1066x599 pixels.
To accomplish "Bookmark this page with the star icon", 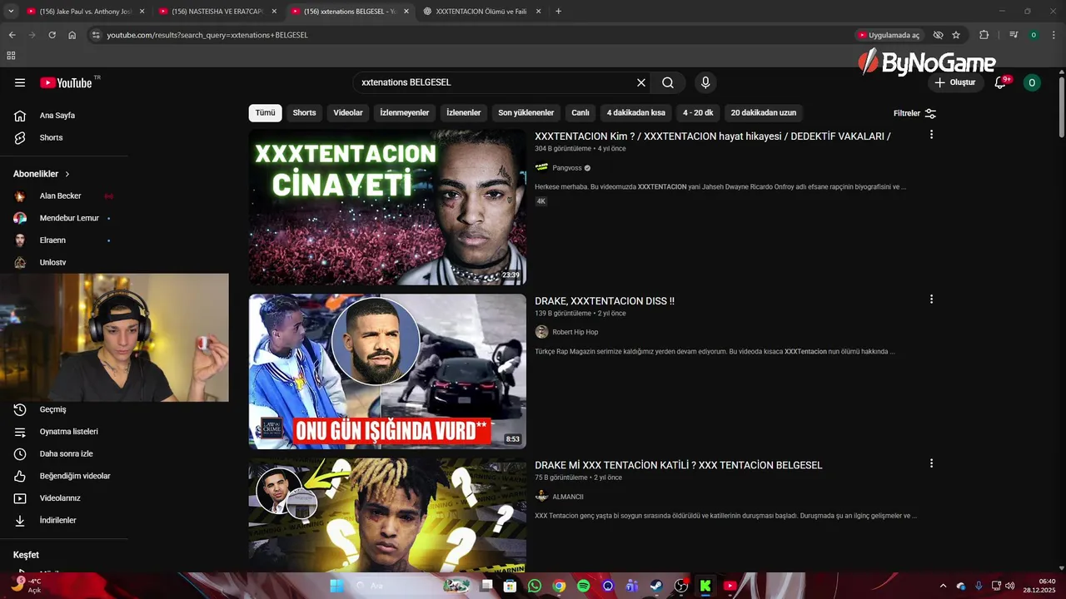I will click(x=956, y=35).
